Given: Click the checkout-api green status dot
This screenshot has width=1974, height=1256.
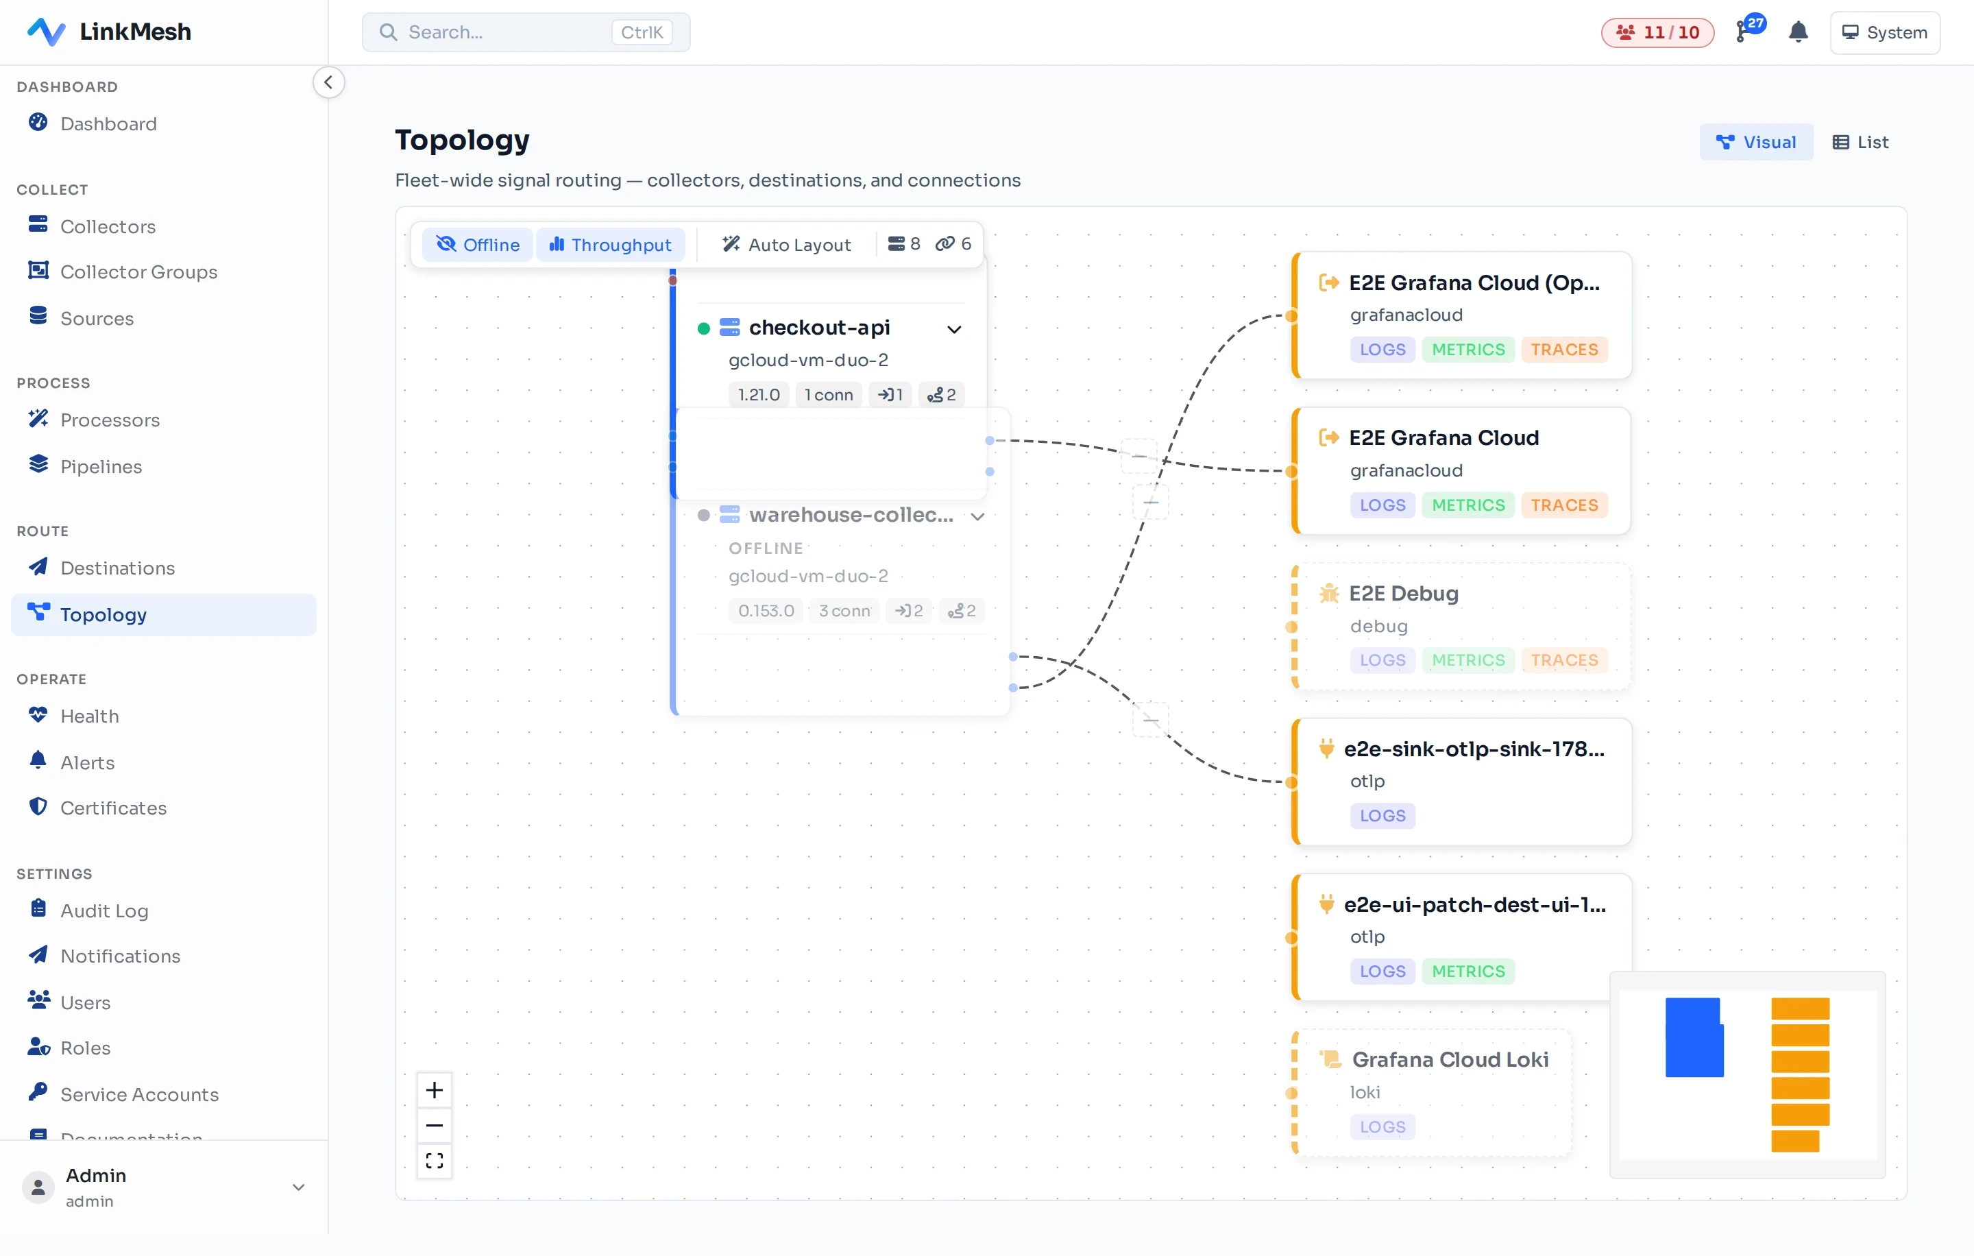Looking at the screenshot, I should [703, 329].
